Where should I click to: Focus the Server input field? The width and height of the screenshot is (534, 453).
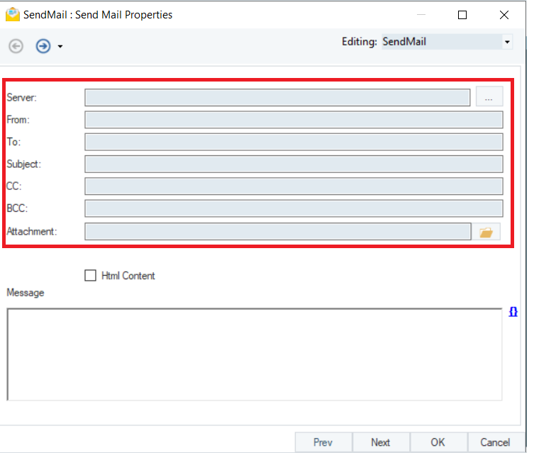point(277,98)
